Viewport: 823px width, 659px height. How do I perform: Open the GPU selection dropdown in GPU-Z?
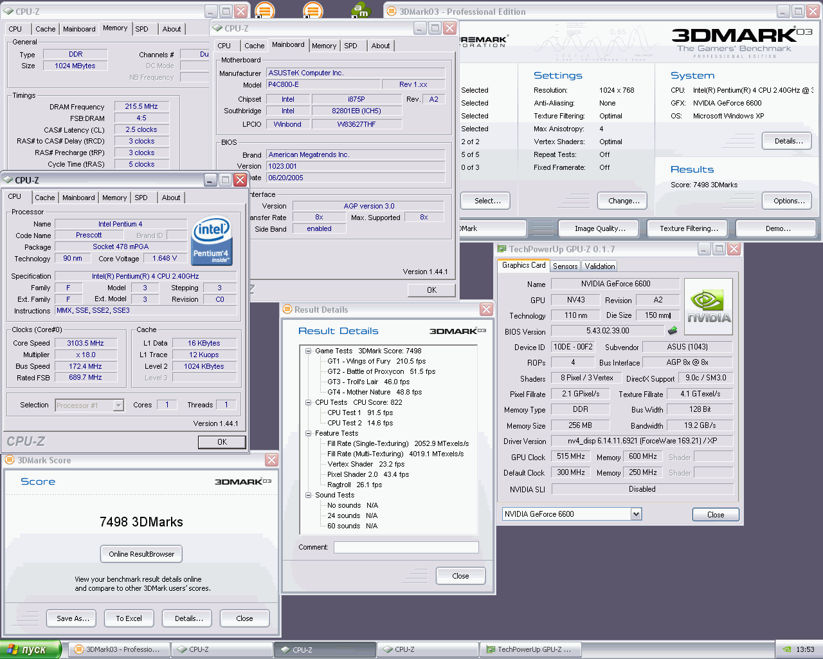(x=636, y=514)
